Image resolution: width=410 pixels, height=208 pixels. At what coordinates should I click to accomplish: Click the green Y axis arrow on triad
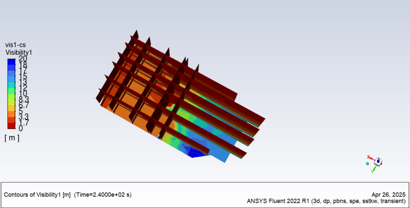(374, 168)
